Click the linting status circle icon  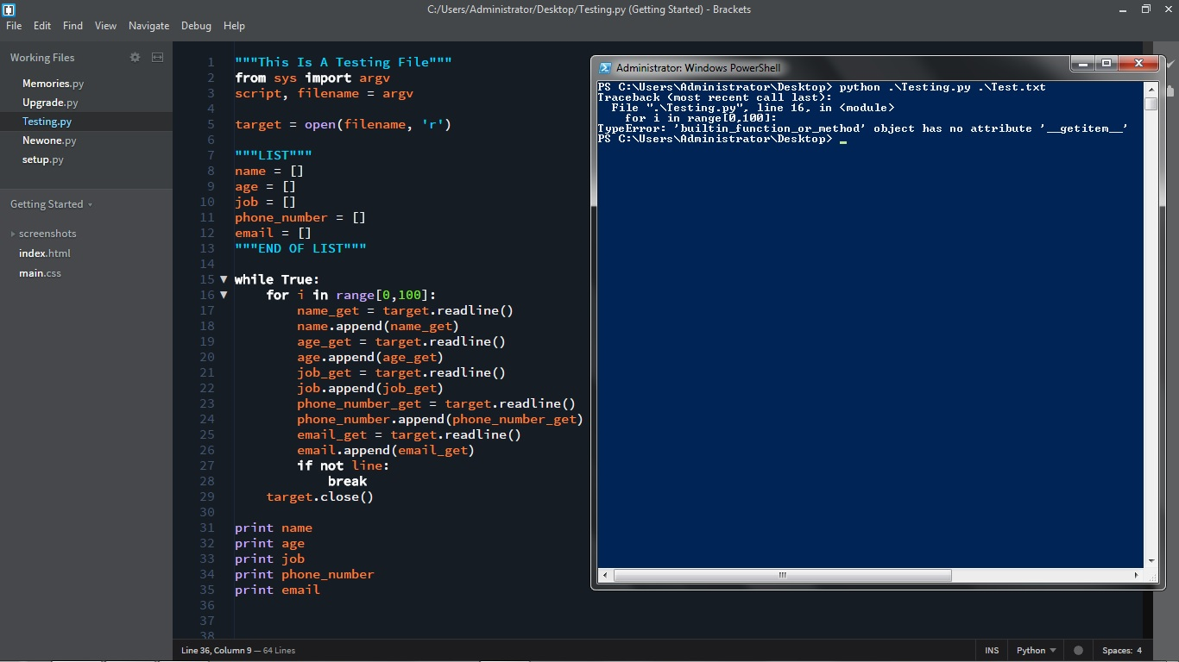coord(1078,651)
